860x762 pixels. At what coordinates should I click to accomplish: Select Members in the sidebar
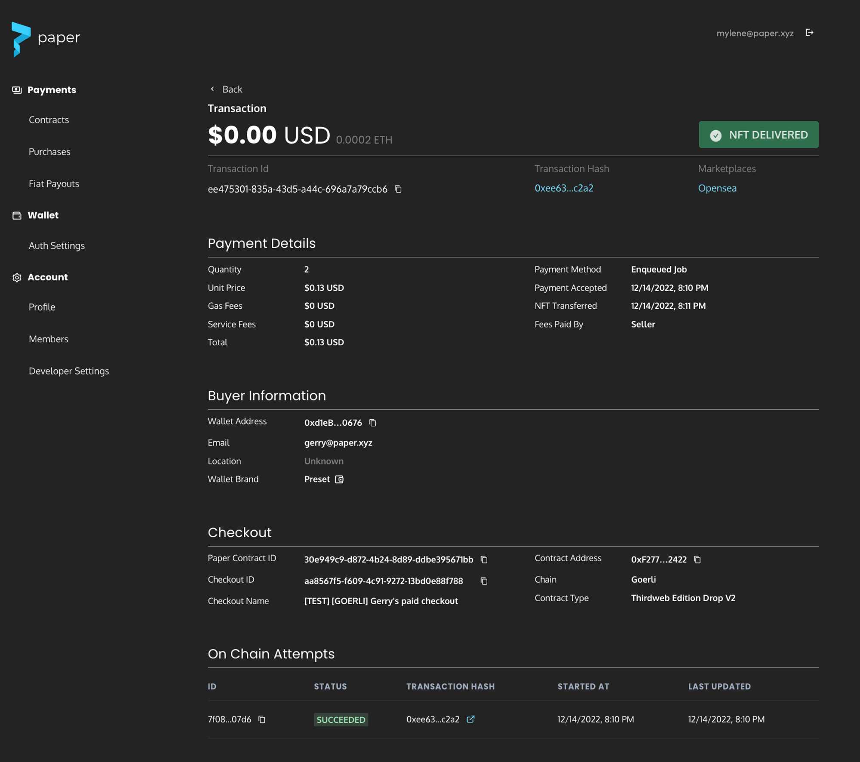(x=49, y=339)
